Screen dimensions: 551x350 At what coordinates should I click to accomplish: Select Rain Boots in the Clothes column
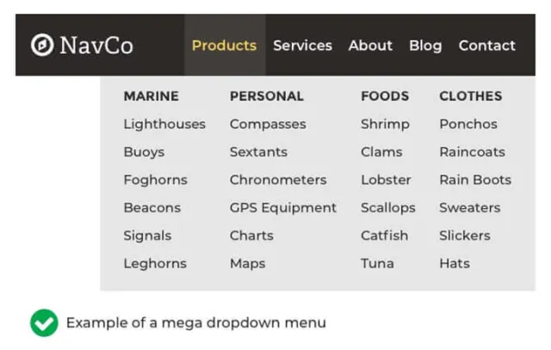point(475,180)
